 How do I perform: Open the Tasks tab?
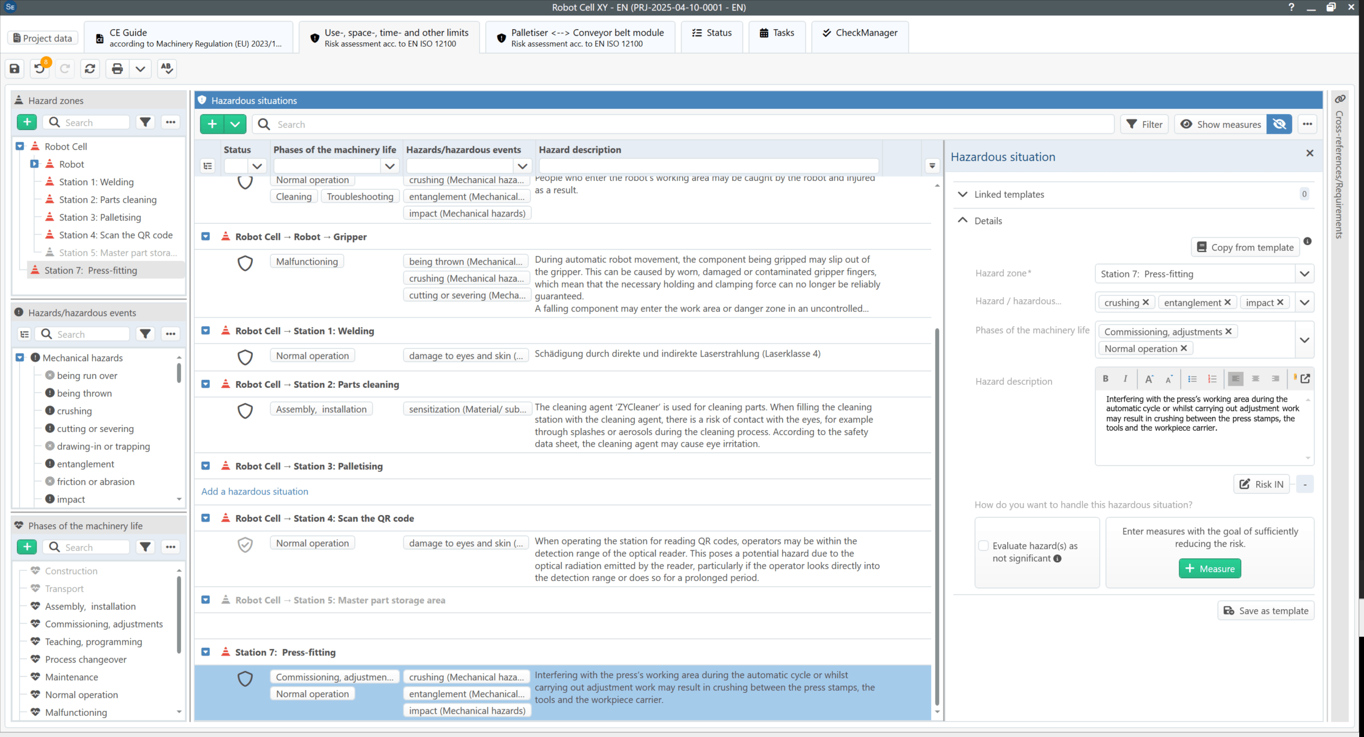[777, 33]
